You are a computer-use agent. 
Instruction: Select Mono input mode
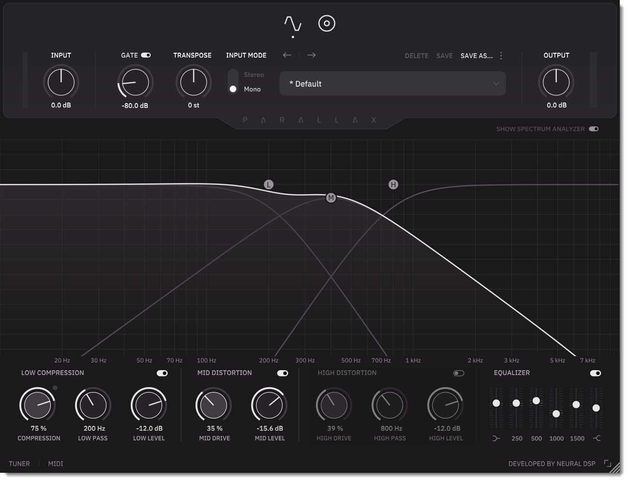[x=252, y=89]
